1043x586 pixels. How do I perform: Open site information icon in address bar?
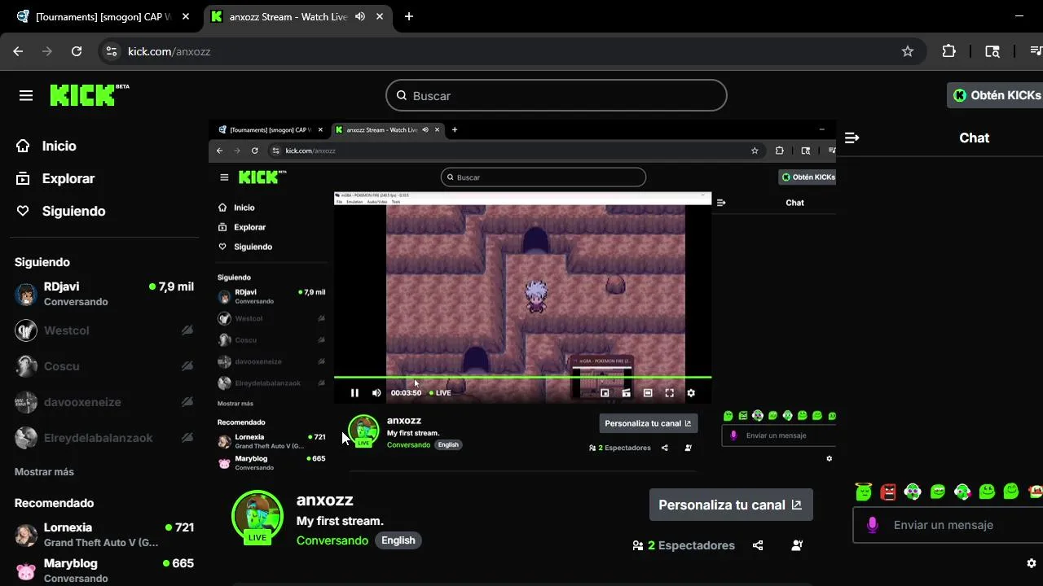click(x=112, y=51)
